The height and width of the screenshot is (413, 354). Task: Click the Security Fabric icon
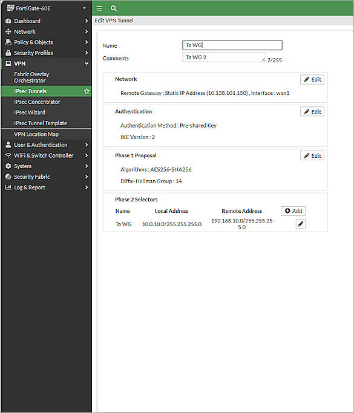click(x=8, y=177)
